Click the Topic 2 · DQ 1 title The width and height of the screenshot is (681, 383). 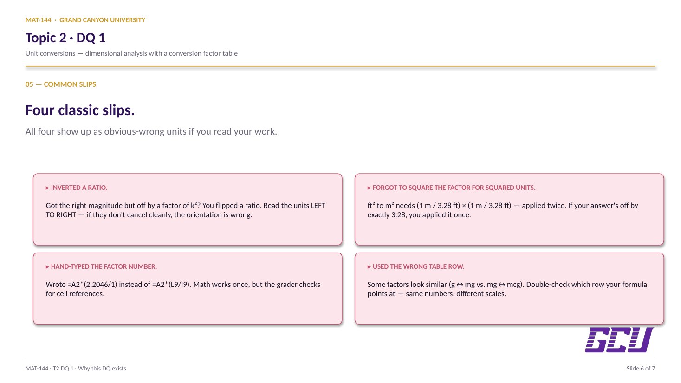point(65,38)
